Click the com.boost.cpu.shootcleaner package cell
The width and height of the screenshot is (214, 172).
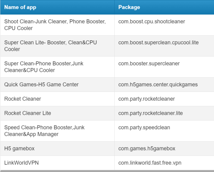[152, 22]
